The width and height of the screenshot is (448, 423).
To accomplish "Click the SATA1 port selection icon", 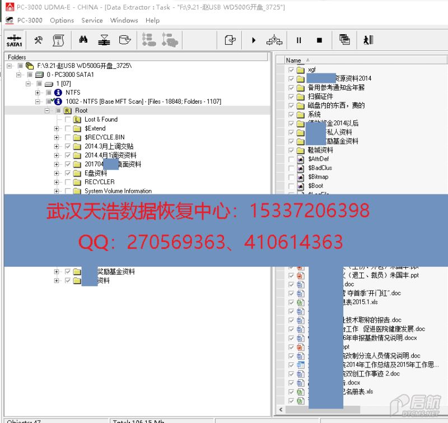I will (x=14, y=40).
